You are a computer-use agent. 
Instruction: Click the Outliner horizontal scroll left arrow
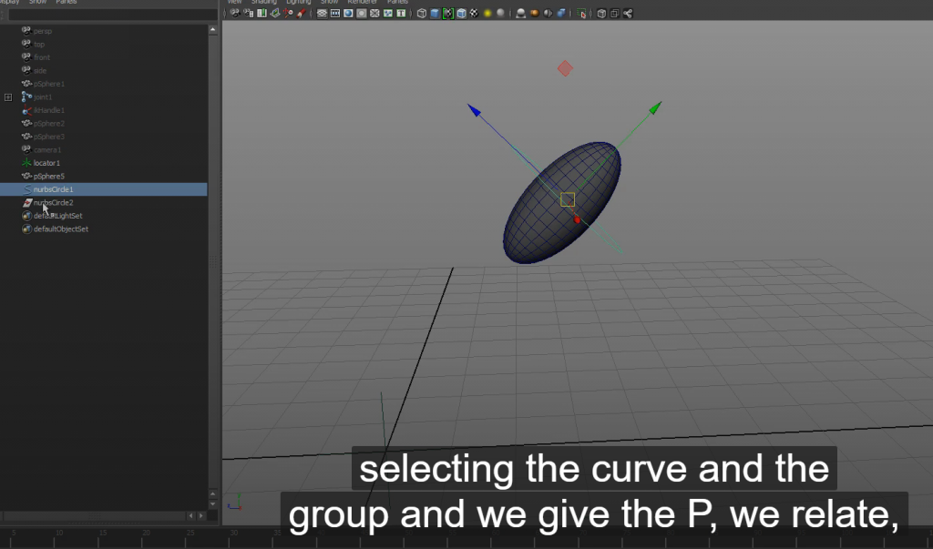point(191,515)
